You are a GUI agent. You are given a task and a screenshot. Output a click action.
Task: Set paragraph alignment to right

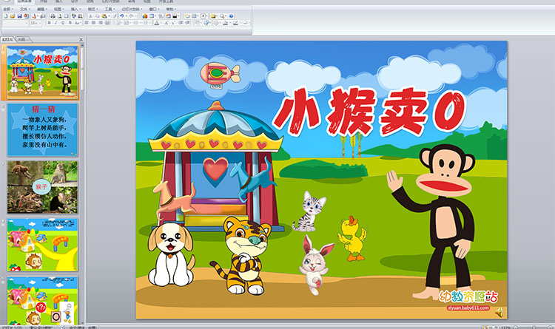[101, 23]
